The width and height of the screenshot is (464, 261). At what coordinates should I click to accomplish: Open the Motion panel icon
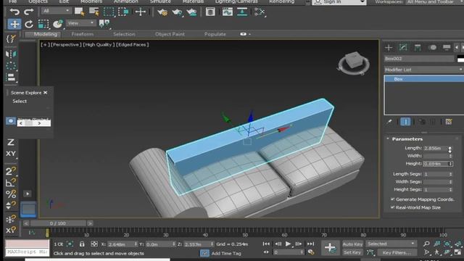pos(432,47)
